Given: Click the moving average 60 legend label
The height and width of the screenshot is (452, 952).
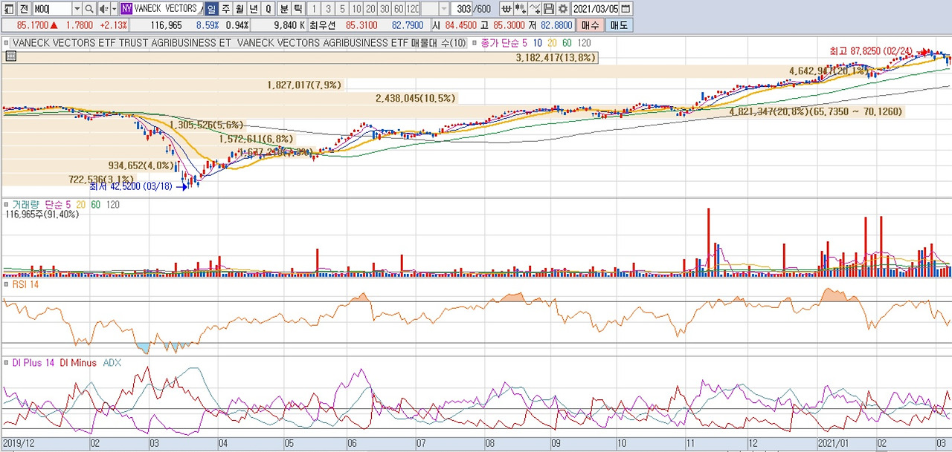Looking at the screenshot, I should pyautogui.click(x=567, y=43).
